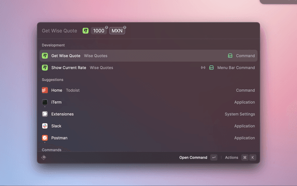
Task: Open the Todoist Home command icon
Action: (x=45, y=90)
